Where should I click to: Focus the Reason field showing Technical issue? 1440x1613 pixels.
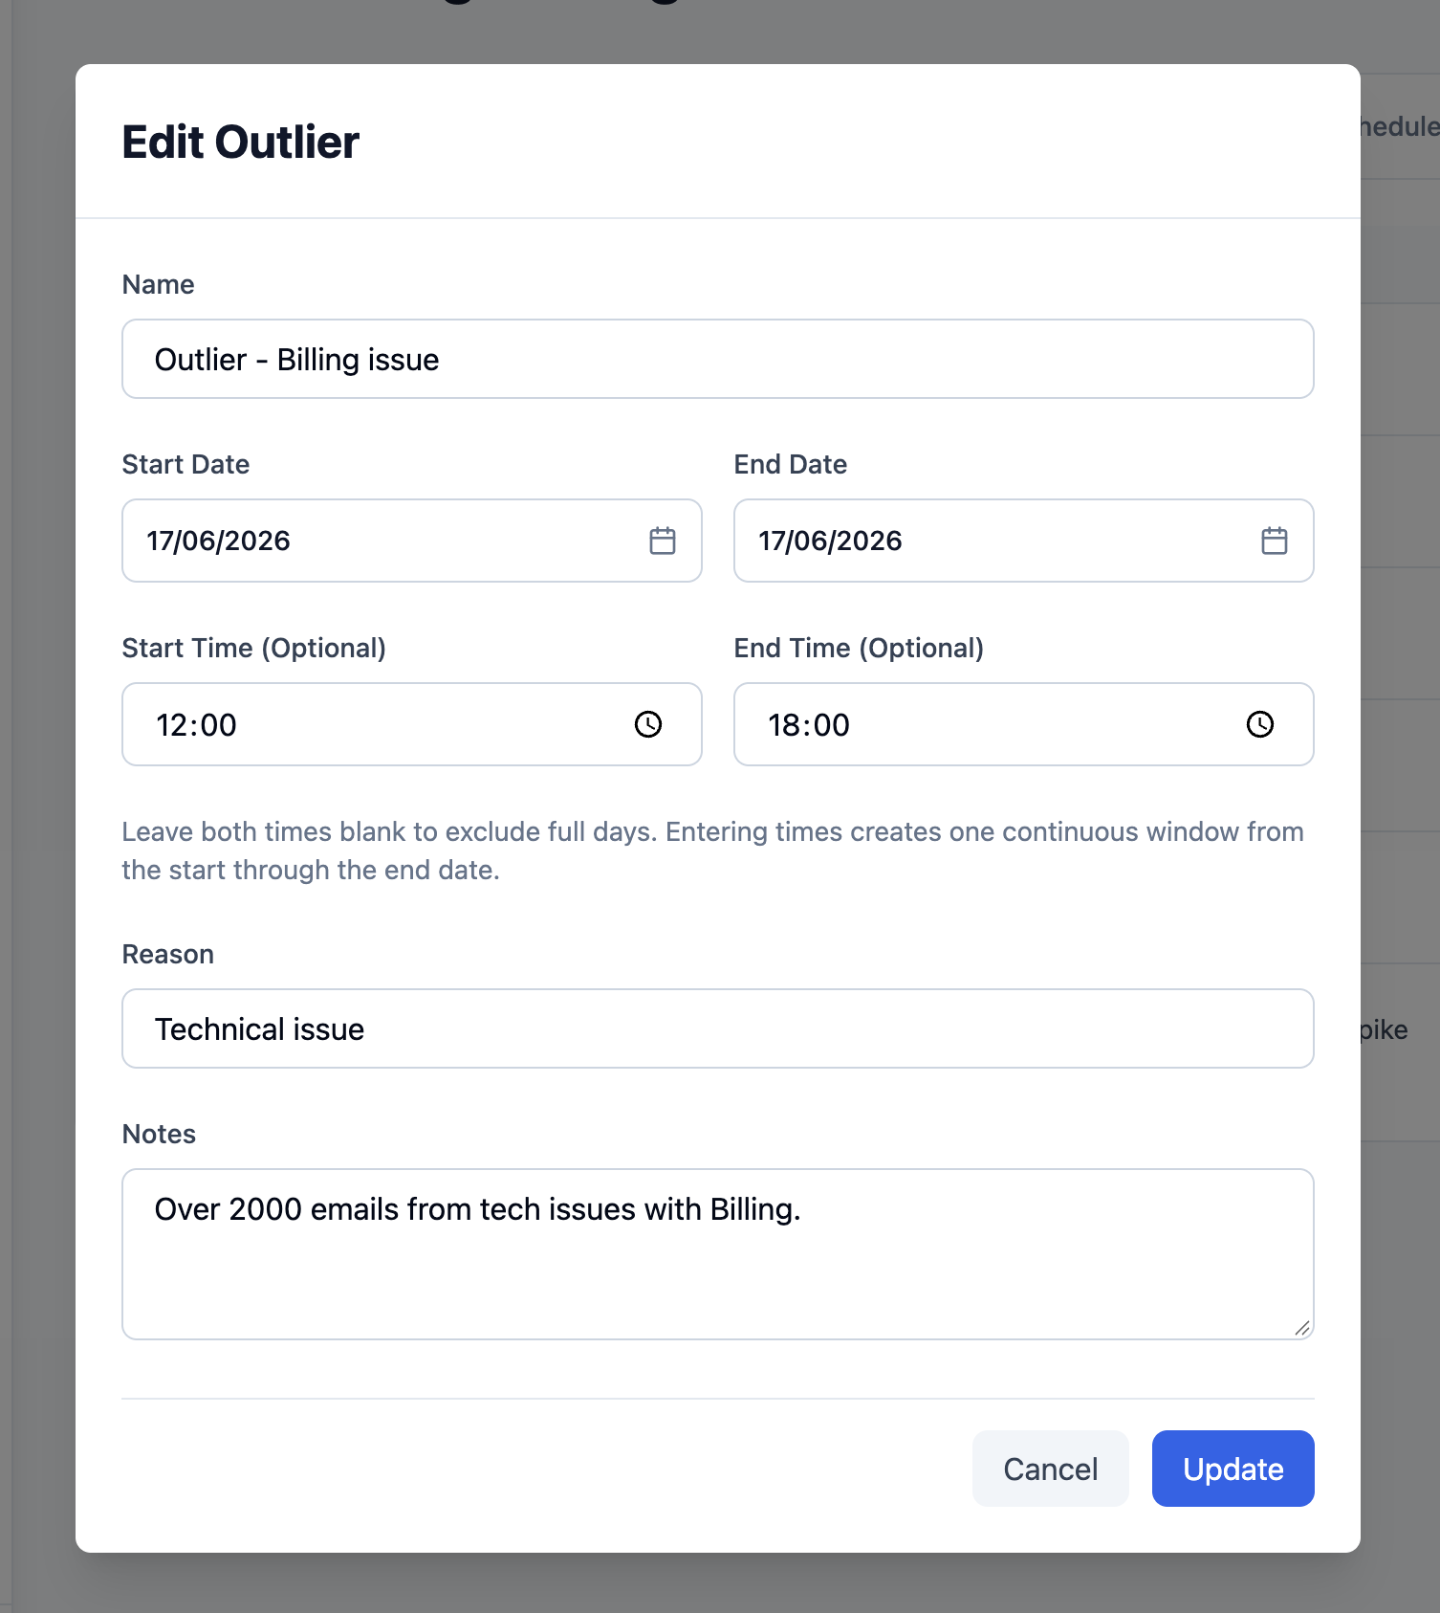718,1028
